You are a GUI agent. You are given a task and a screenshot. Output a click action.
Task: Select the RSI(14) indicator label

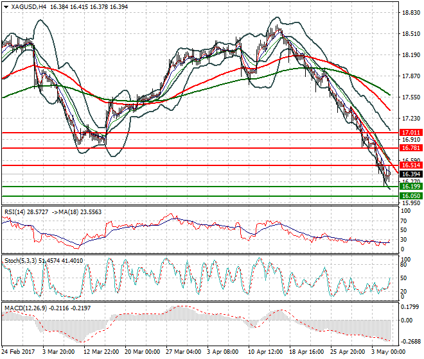click(14, 212)
